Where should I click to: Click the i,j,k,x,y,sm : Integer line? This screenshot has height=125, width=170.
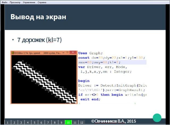coord(106,71)
